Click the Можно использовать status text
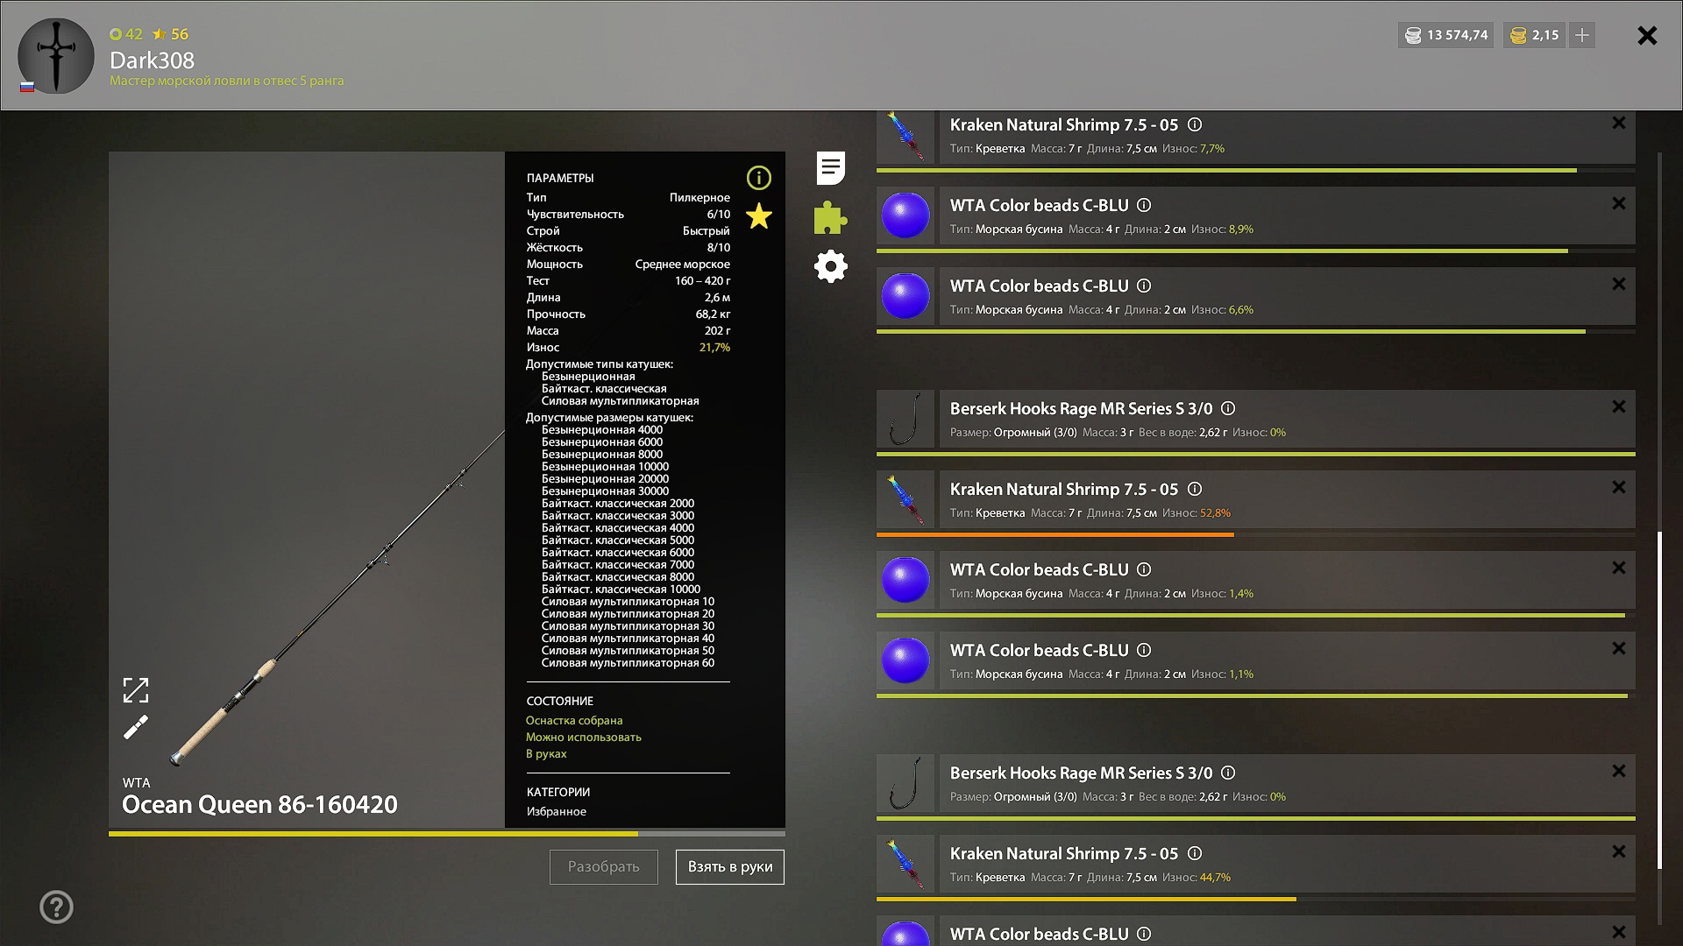Viewport: 1683px width, 946px height. point(584,738)
